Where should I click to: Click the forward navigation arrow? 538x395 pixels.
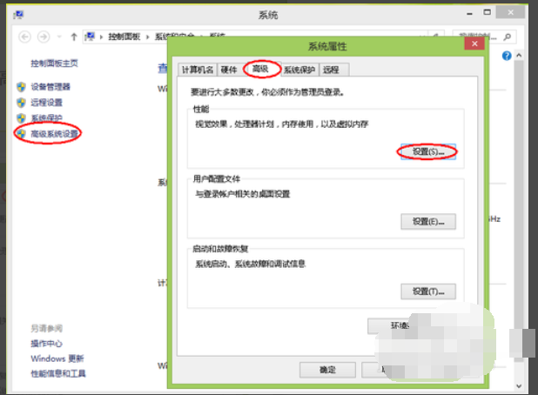coord(44,37)
